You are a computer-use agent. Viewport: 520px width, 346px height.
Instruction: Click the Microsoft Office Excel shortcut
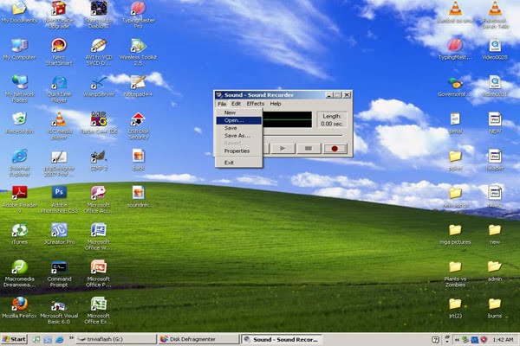pos(99,311)
